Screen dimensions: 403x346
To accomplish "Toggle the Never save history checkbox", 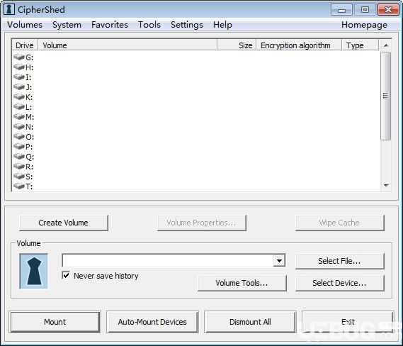I will coord(66,276).
